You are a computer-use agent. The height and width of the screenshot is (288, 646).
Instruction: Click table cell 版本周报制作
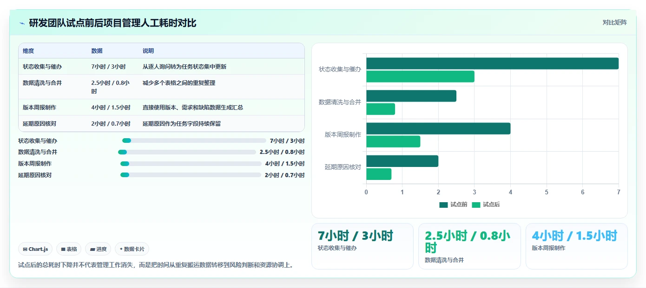pyautogui.click(x=40, y=108)
